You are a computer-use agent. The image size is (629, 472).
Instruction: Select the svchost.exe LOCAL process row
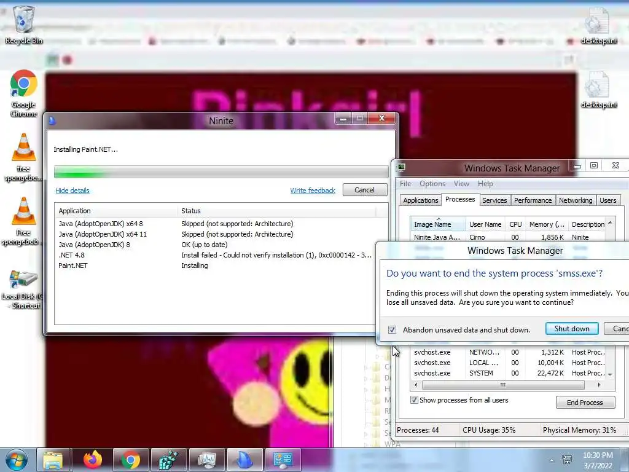(509, 363)
